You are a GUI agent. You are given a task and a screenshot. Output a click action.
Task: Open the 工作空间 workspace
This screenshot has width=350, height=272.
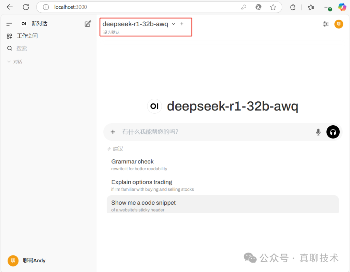(x=22, y=36)
